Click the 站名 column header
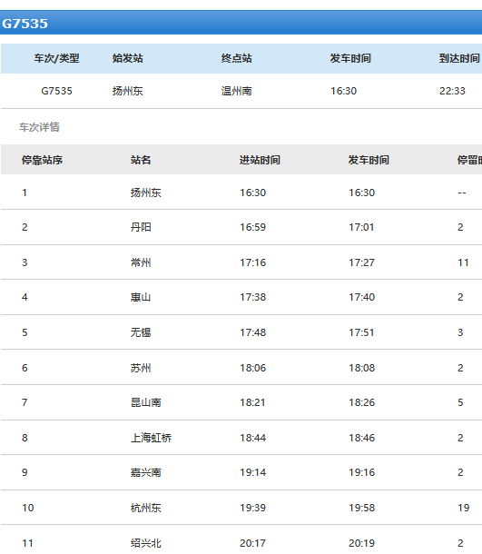The height and width of the screenshot is (554, 482). pyautogui.click(x=141, y=160)
